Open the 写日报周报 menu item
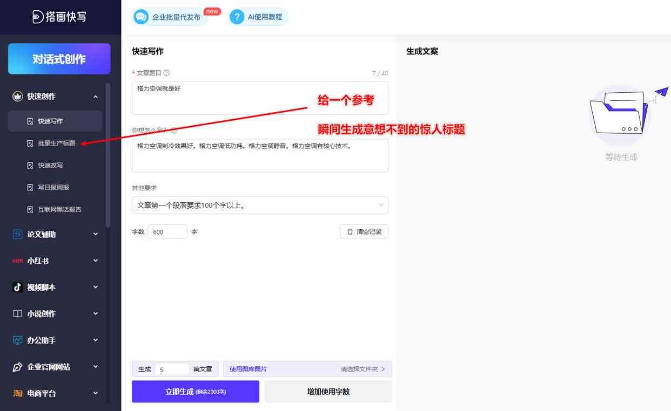The image size is (671, 411). pos(55,188)
